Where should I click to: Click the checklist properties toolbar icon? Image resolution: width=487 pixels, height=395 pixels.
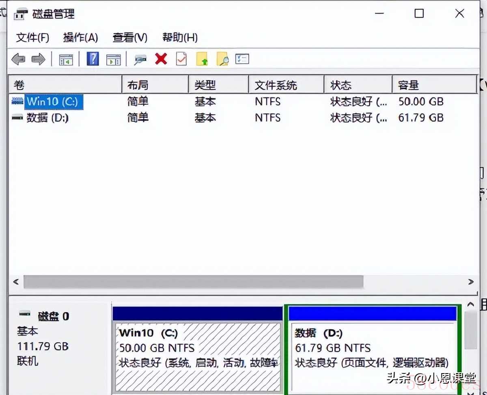[242, 59]
